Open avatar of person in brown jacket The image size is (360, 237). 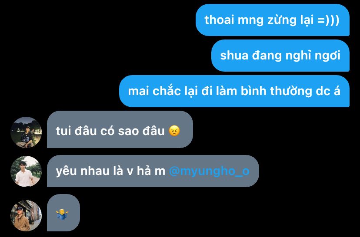[26, 216]
